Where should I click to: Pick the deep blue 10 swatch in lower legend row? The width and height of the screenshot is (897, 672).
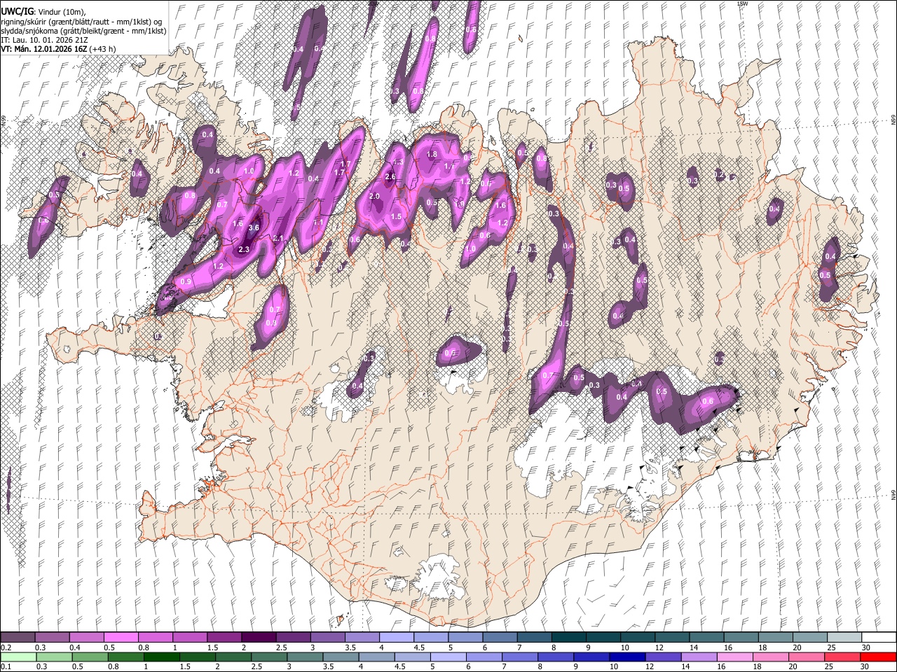(628, 657)
